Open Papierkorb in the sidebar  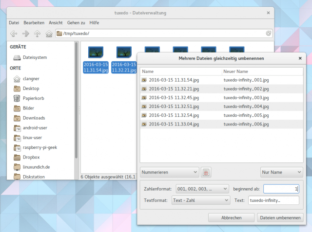tap(34, 98)
